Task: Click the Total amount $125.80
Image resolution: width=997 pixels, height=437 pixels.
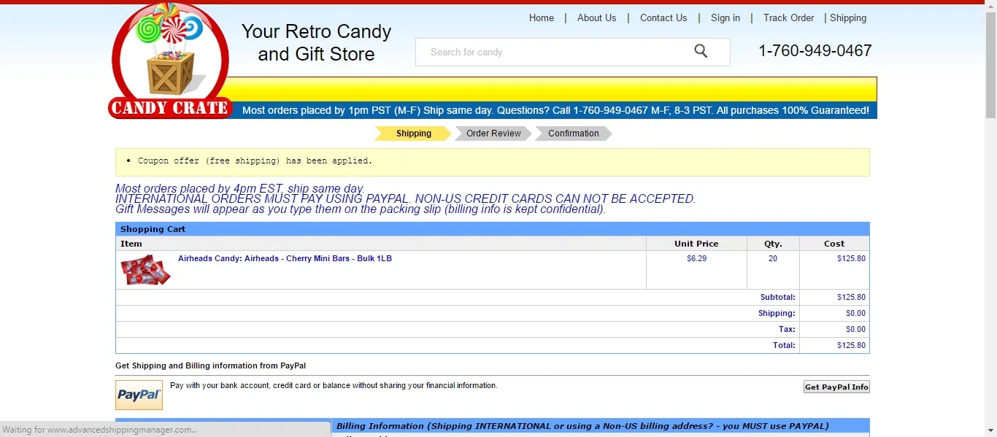Action: [851, 345]
